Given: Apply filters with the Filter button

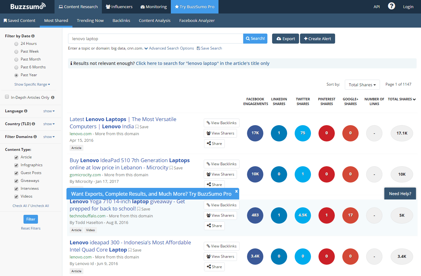Looking at the screenshot, I should 31,219.
